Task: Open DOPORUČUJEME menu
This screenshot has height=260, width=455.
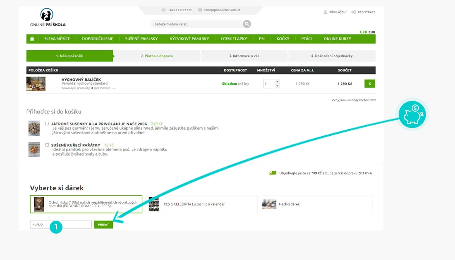Action: [98, 39]
